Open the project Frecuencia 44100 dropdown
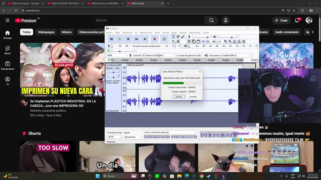321x180 pixels. pos(115,137)
